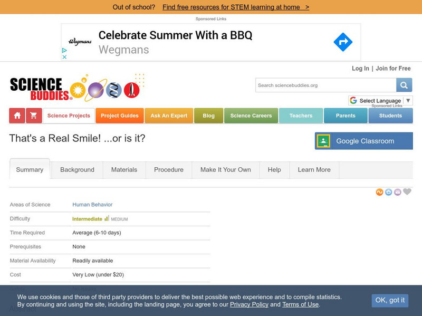422x316 pixels.
Task: Switch to the Background tab
Action: pyautogui.click(x=77, y=170)
